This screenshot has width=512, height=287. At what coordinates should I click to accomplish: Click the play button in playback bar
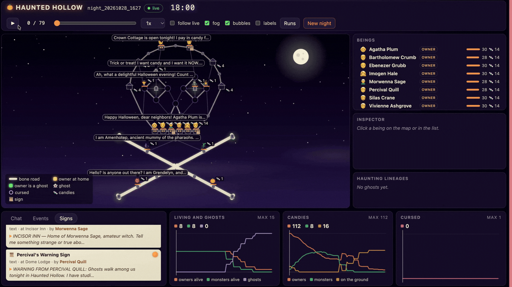click(x=13, y=23)
